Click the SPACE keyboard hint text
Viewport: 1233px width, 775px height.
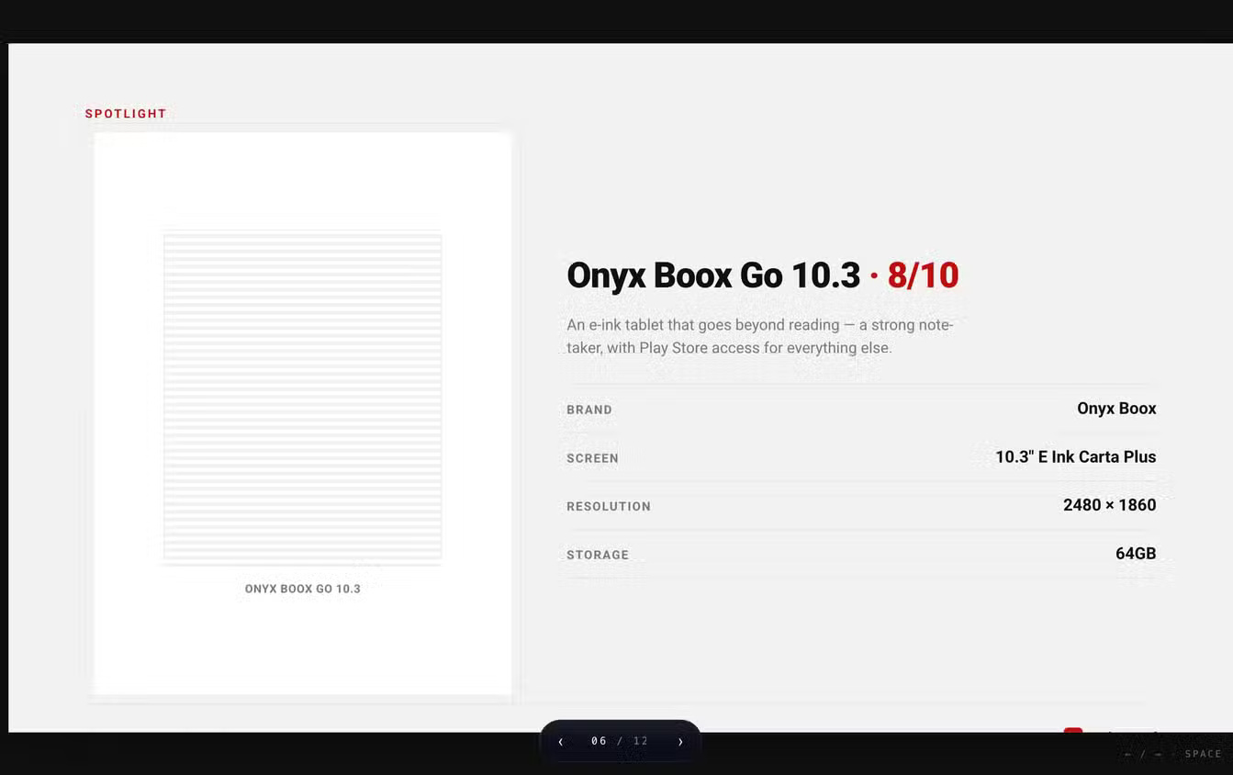tap(1204, 754)
